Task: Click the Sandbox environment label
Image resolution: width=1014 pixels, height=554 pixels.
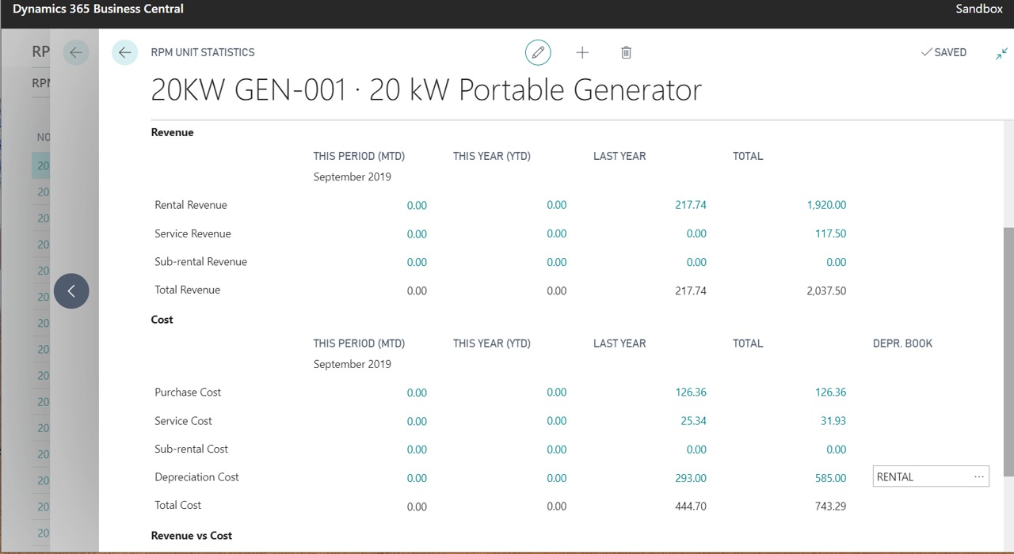Action: [x=978, y=9]
